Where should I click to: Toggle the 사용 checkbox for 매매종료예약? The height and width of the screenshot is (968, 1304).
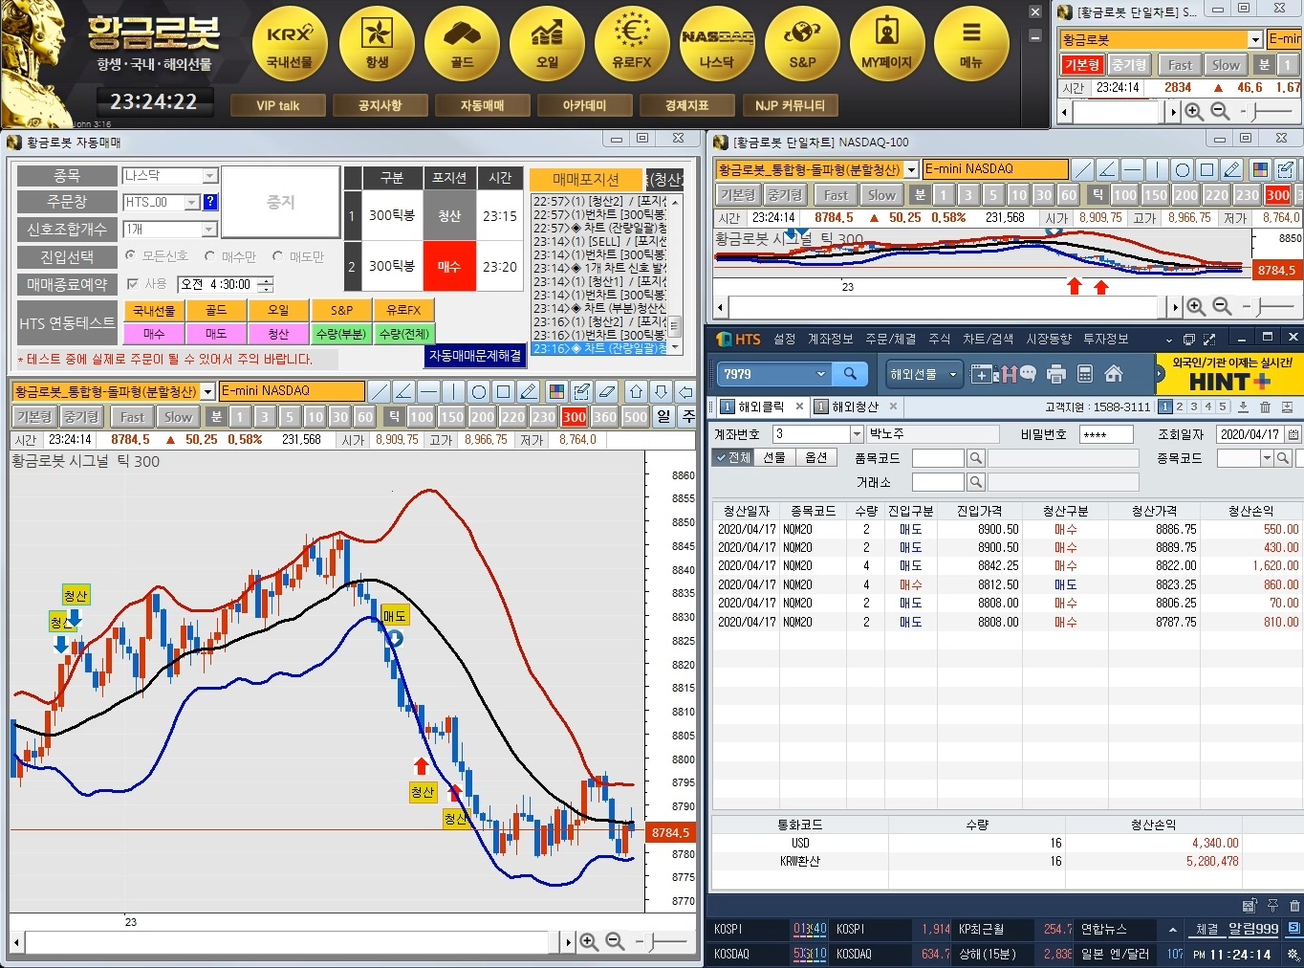point(133,284)
